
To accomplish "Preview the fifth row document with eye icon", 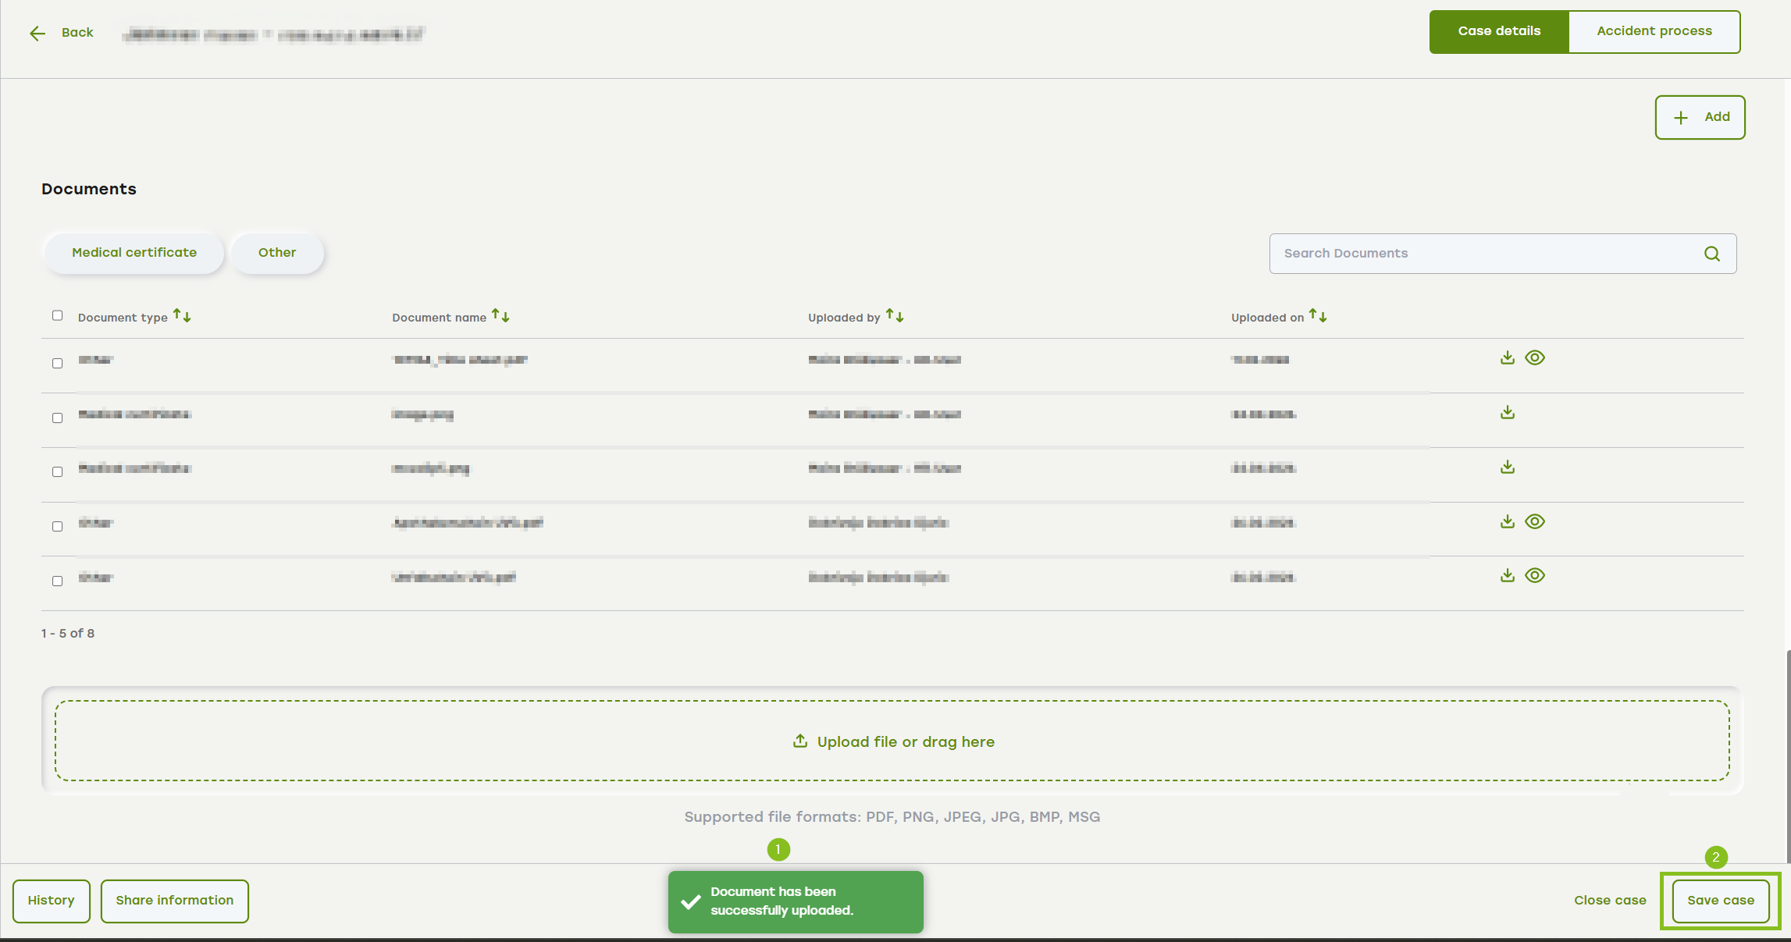I will point(1535,575).
